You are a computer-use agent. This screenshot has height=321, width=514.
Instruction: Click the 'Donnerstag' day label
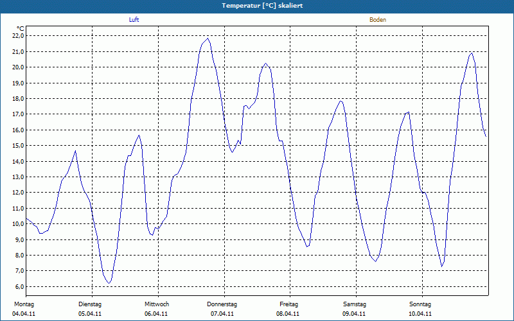(222, 304)
